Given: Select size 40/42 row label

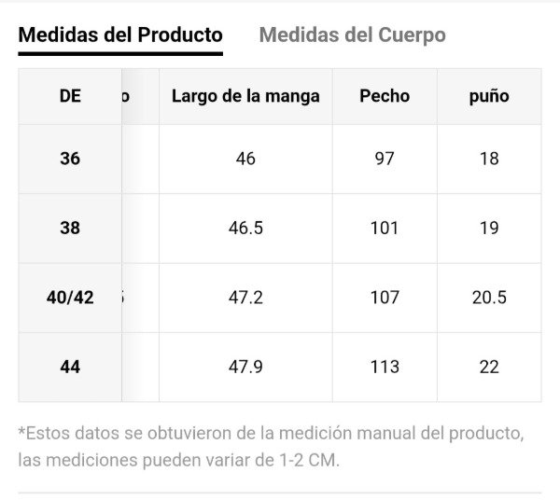Looking at the screenshot, I should click(x=70, y=298).
